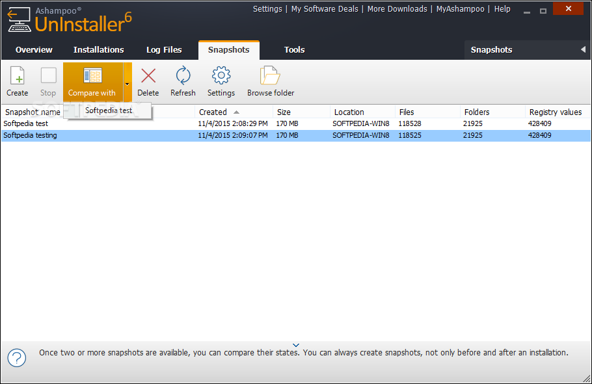Screen dimensions: 592x384
Task: Open the snapshot Settings gear icon
Action: click(x=221, y=75)
